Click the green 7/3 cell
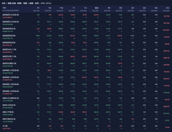This screenshot has width=172, height=132. pyautogui.click(x=132, y=63)
